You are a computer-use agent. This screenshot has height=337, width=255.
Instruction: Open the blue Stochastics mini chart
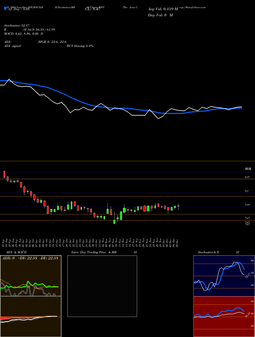(x=224, y=276)
